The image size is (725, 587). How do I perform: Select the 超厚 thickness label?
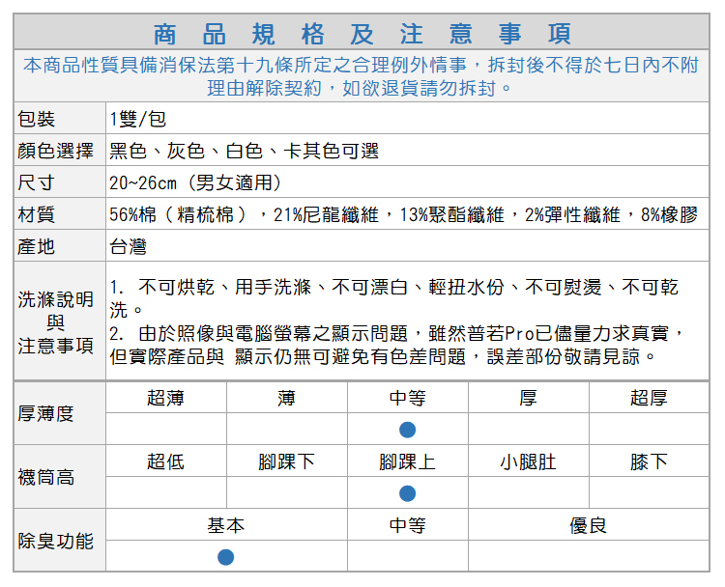(x=649, y=398)
